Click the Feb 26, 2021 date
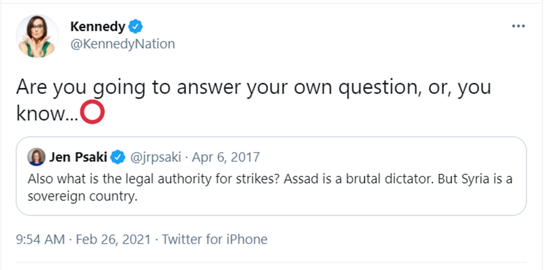Screen dimensions: 548x270 pos(115,239)
